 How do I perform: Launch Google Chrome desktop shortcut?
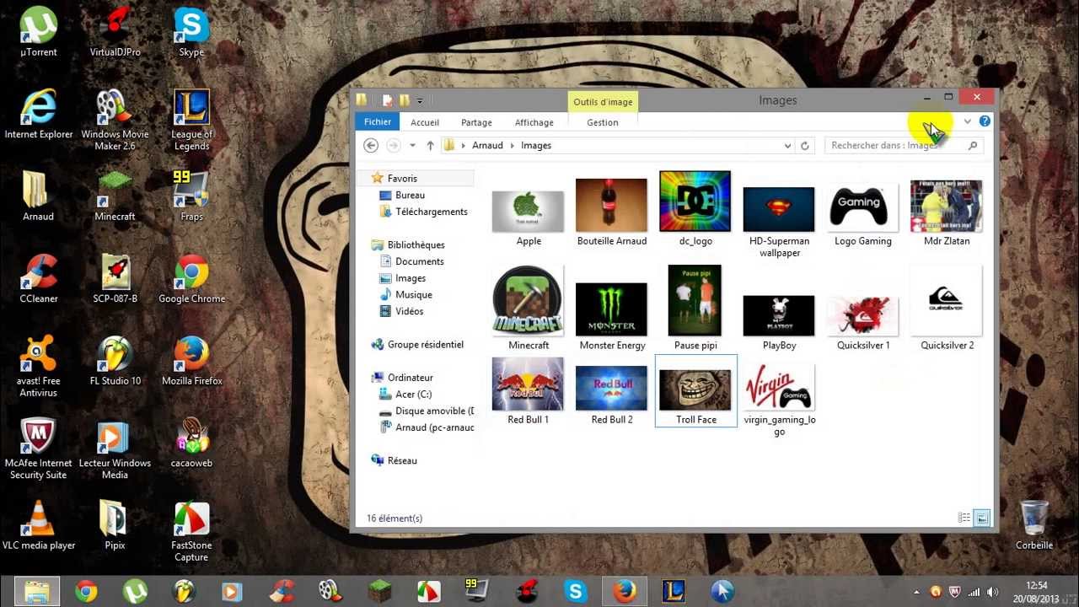click(x=191, y=278)
